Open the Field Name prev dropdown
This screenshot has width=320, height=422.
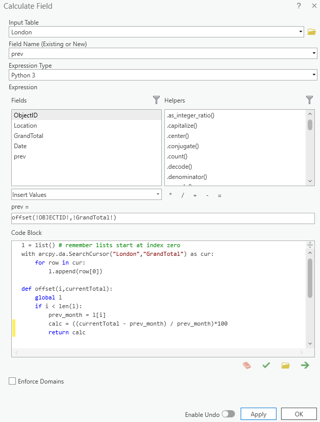point(314,53)
